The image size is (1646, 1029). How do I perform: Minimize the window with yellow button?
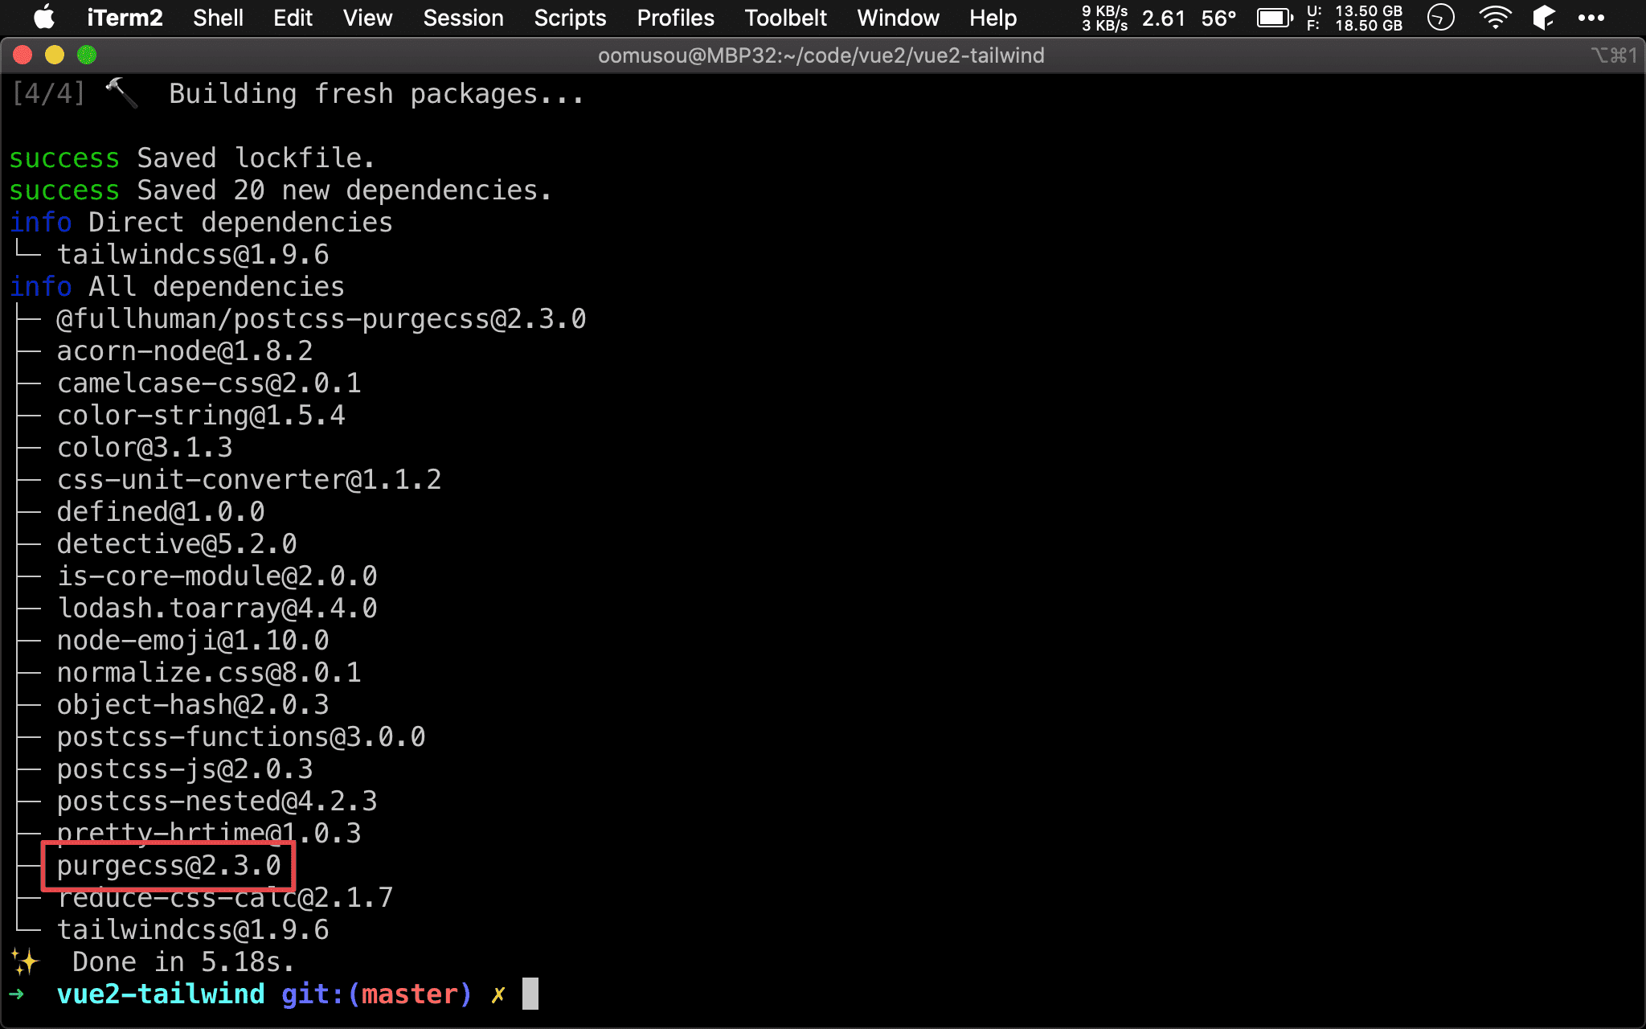55,55
